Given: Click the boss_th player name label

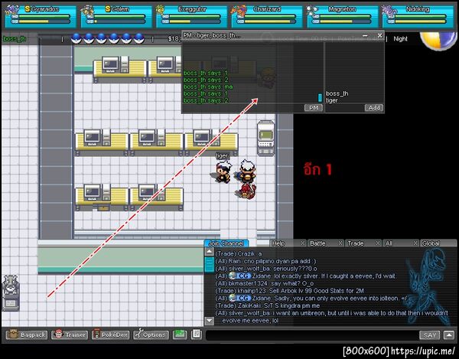Looking at the screenshot, I should 15,38.
